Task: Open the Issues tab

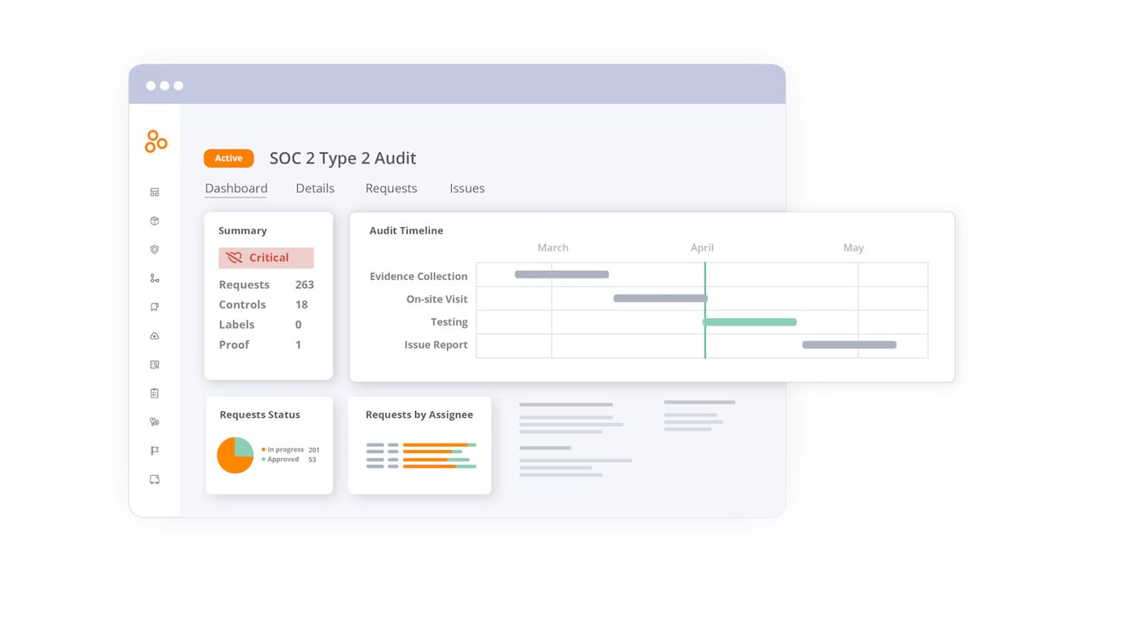Action: tap(467, 188)
